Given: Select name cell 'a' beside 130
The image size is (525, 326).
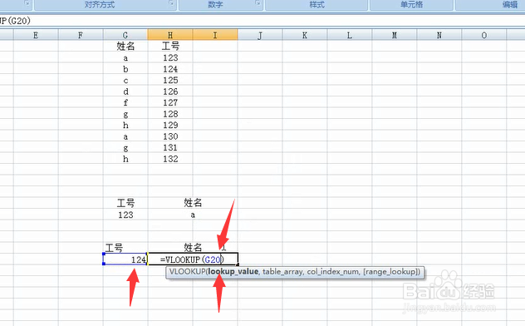Looking at the screenshot, I should 125,136.
